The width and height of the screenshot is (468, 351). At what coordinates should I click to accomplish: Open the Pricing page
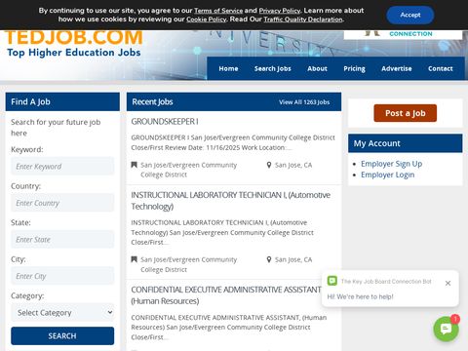pos(354,68)
